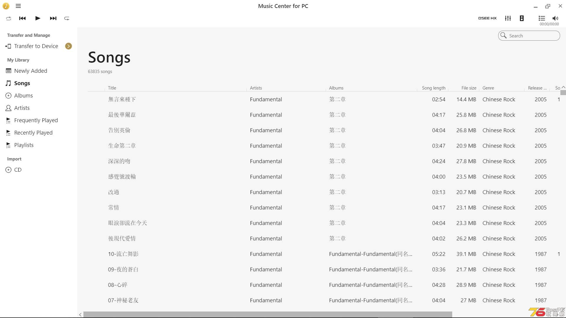Sort by Release year column
This screenshot has height=318, width=566.
pyautogui.click(x=537, y=88)
